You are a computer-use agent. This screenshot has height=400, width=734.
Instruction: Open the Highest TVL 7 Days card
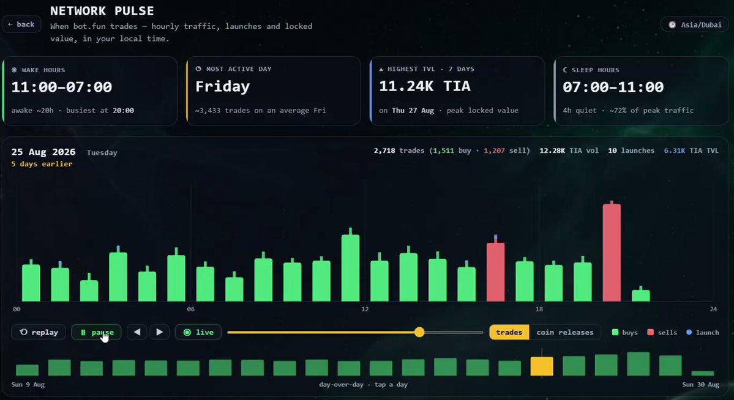click(457, 91)
